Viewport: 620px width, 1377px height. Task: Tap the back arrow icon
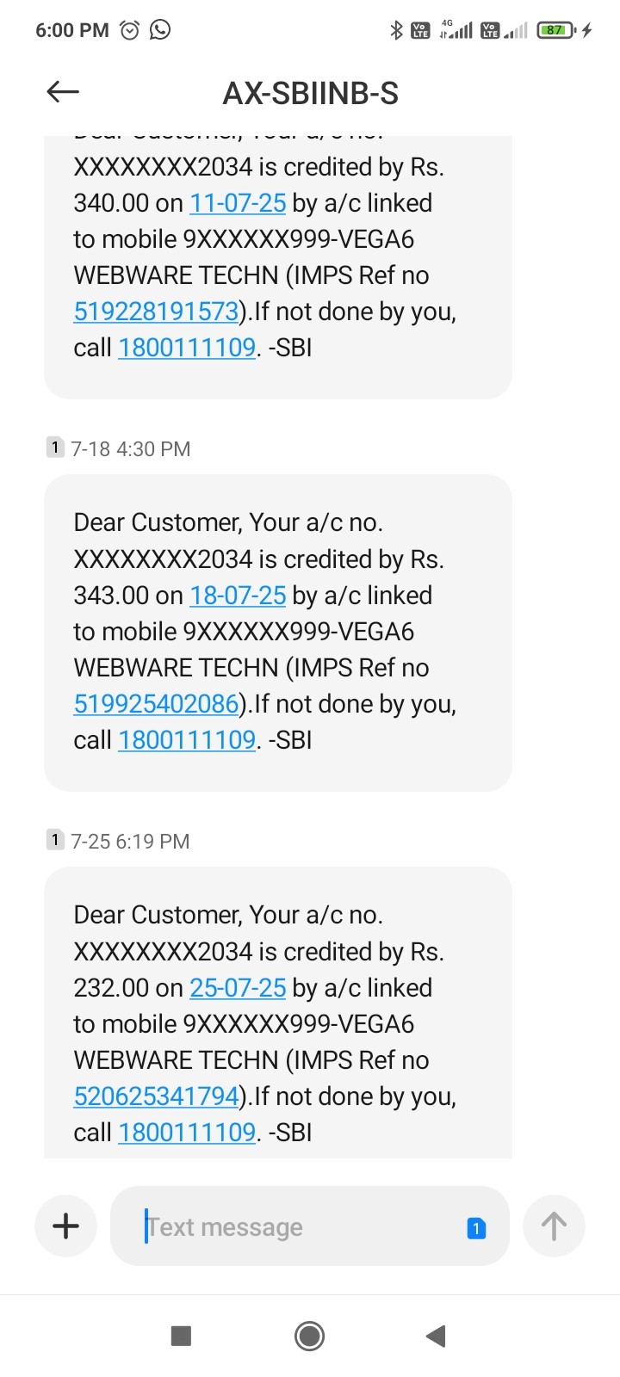click(63, 91)
